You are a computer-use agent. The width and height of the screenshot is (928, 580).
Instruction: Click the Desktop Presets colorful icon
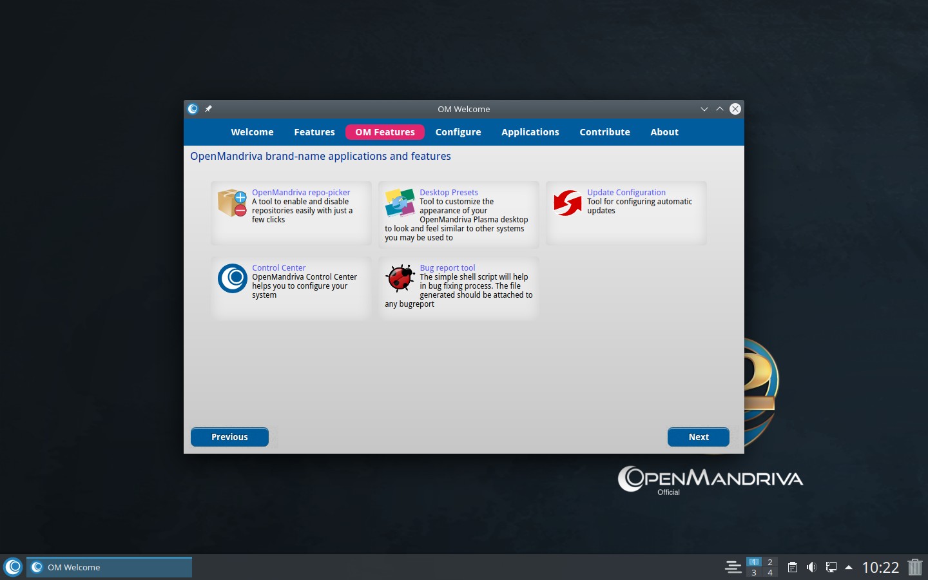point(400,203)
